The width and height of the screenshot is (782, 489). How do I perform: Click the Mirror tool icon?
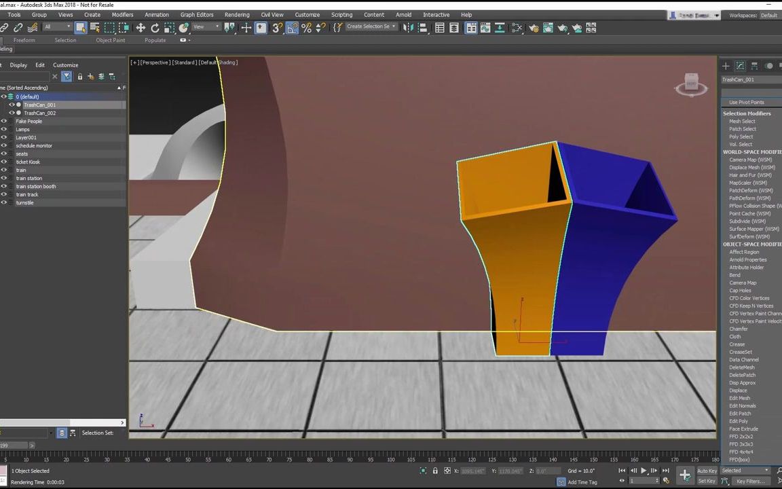(x=407, y=28)
